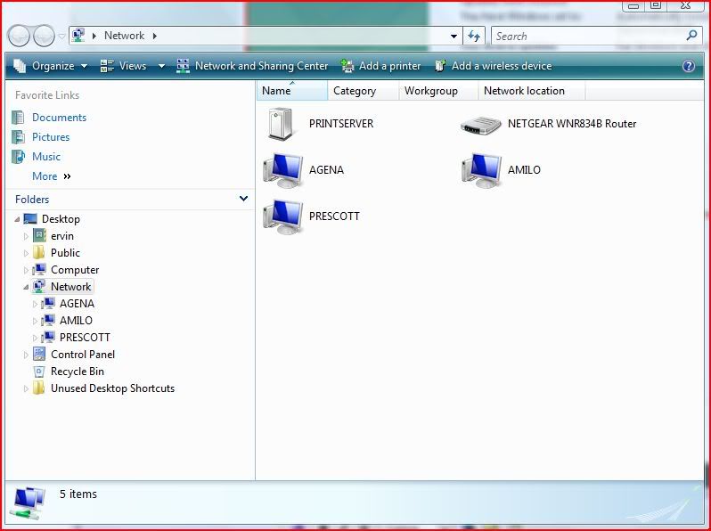The height and width of the screenshot is (531, 711).
Task: Open Help with the question mark icon
Action: [x=689, y=66]
